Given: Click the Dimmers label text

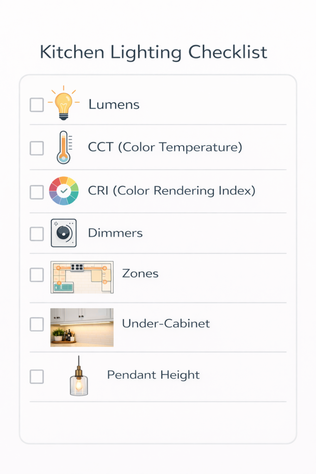Looking at the screenshot, I should tap(115, 233).
